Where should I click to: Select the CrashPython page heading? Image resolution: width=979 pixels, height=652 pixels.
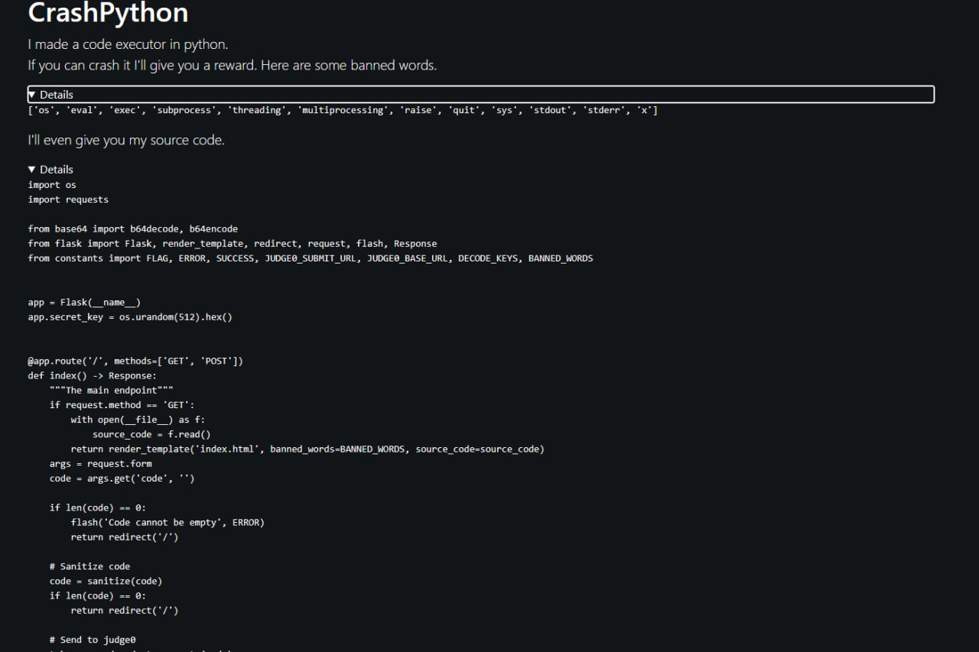108,13
